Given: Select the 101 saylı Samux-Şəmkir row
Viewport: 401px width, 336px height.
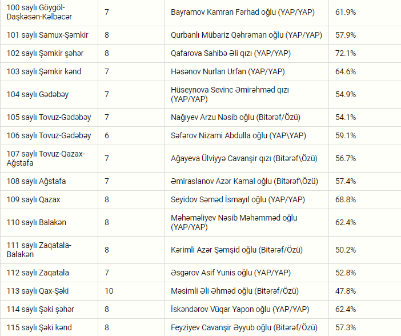Looking at the screenshot, I should (201, 35).
